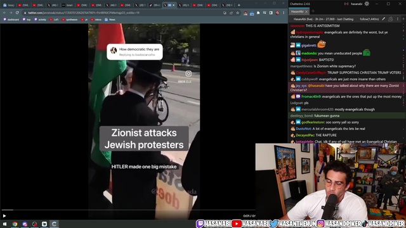
Task: Click username itsjustjawn in chat
Action: [x=310, y=60]
